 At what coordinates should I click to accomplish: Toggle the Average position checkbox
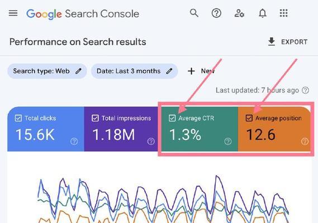pyautogui.click(x=249, y=118)
